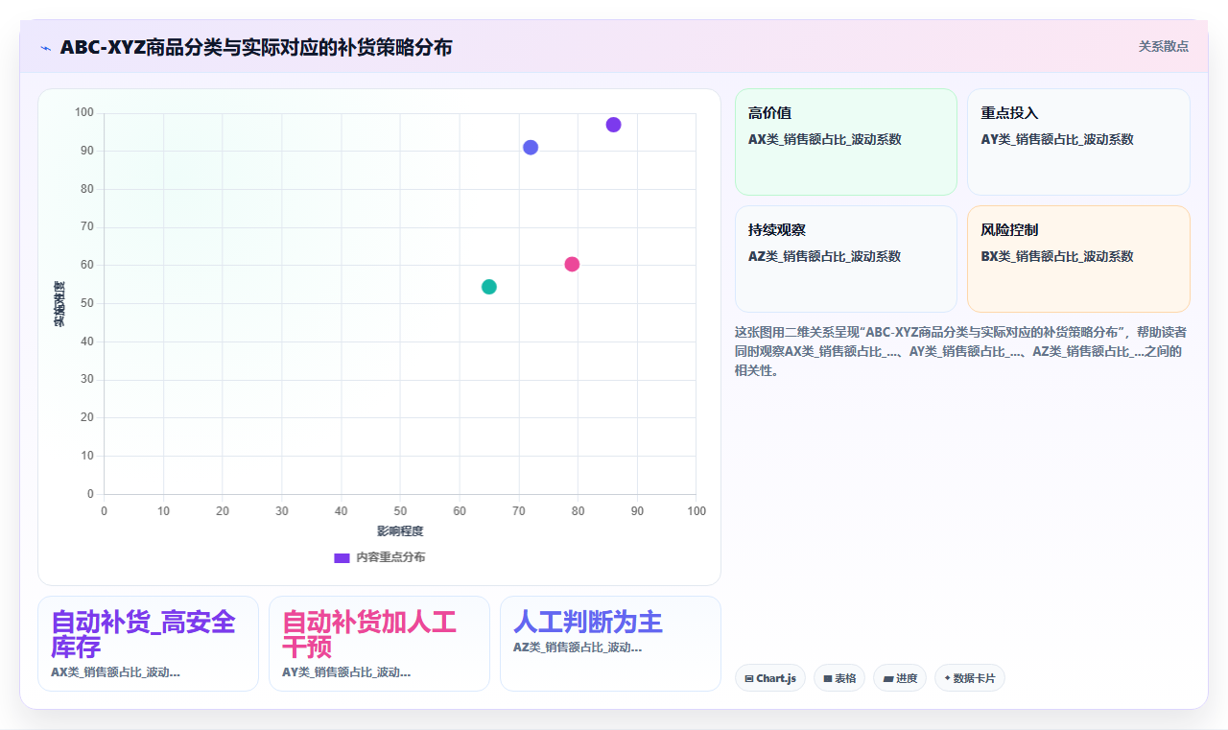Click the y-axis tick label 100
This screenshot has height=730, width=1228.
84,112
